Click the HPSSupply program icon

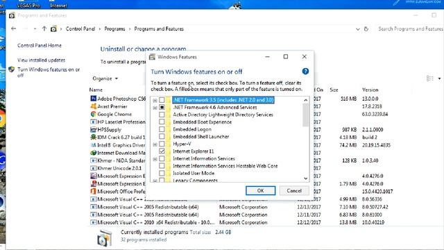(93, 130)
